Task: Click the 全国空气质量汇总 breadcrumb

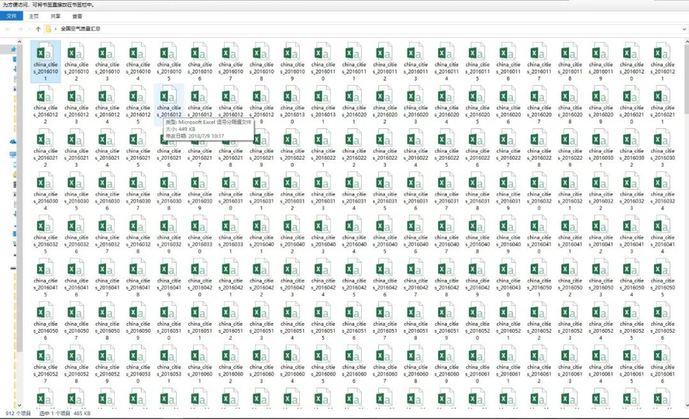Action: (80, 29)
